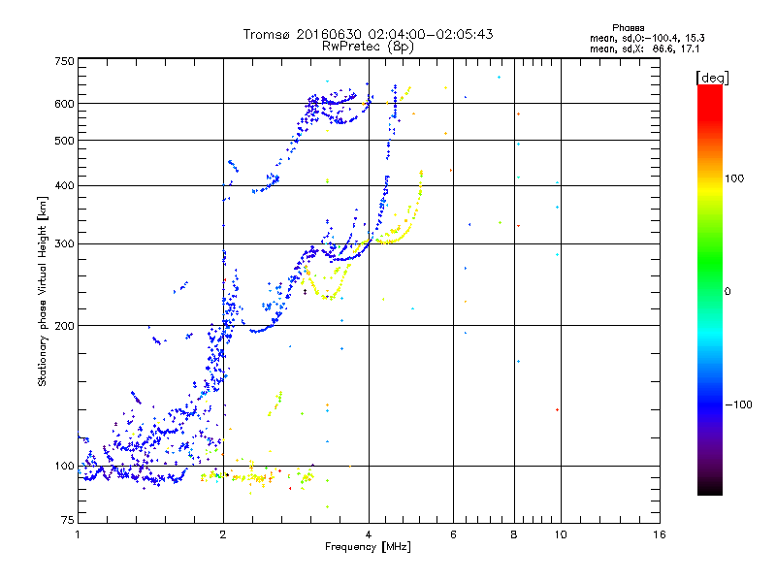Click the red data point near 10 MHz, 130 km
This screenshot has width=776, height=582.
[557, 409]
